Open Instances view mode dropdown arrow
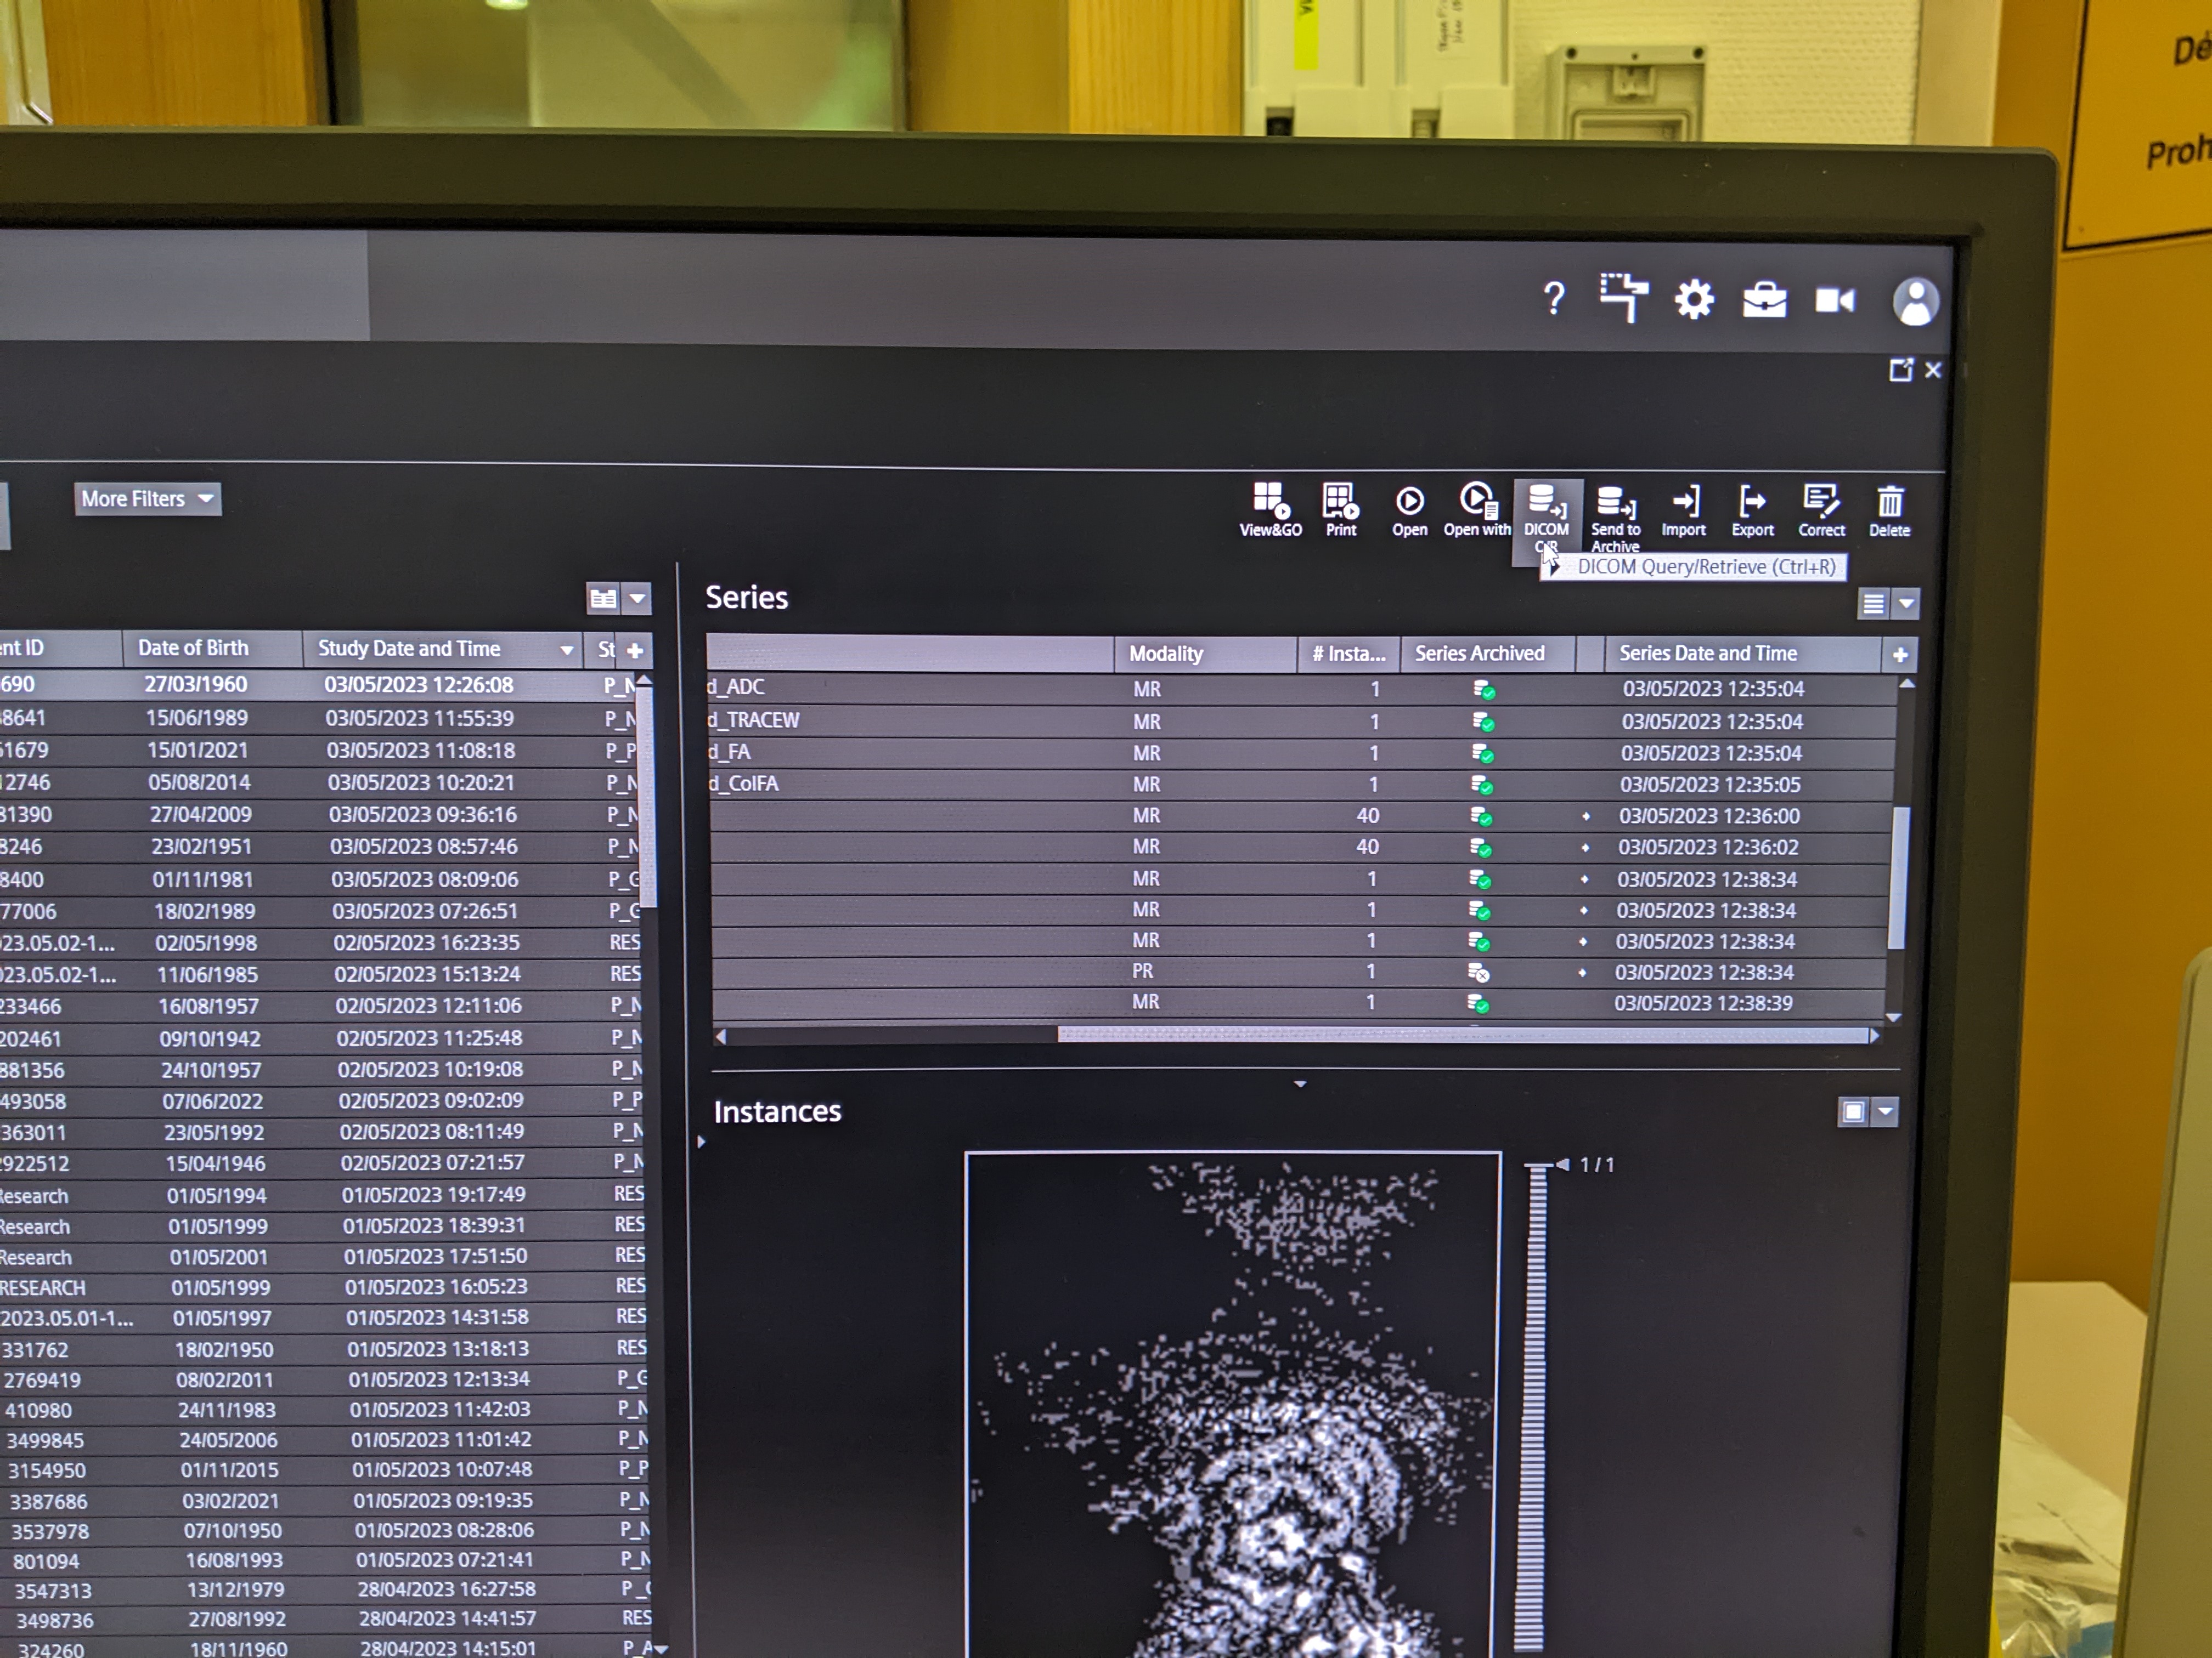 point(1886,1111)
